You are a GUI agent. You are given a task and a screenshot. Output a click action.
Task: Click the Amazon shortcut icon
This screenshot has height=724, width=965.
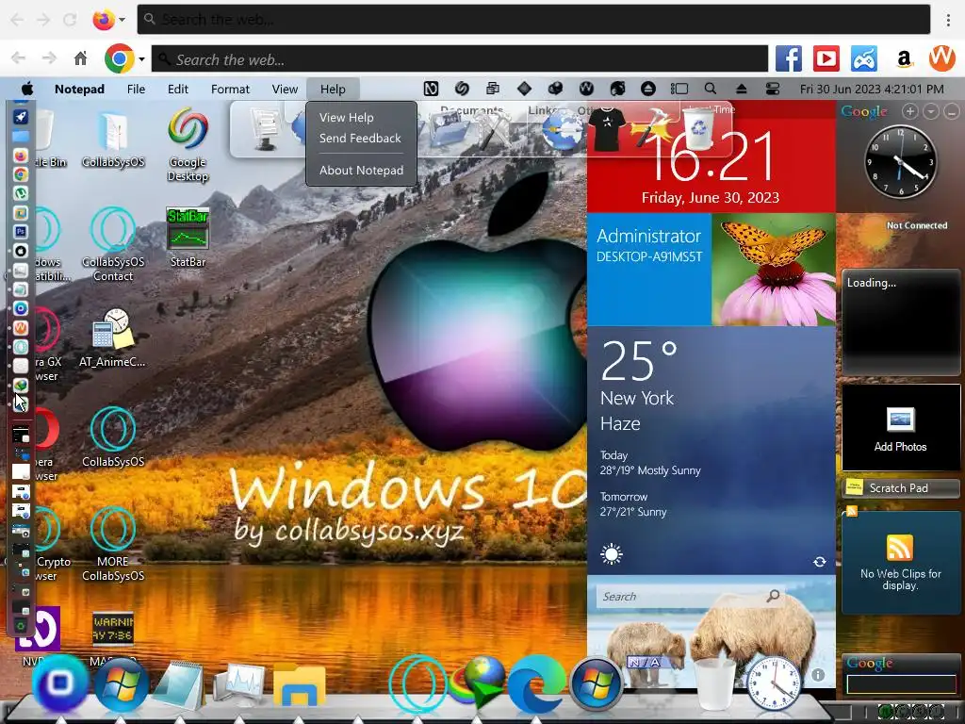click(x=904, y=59)
